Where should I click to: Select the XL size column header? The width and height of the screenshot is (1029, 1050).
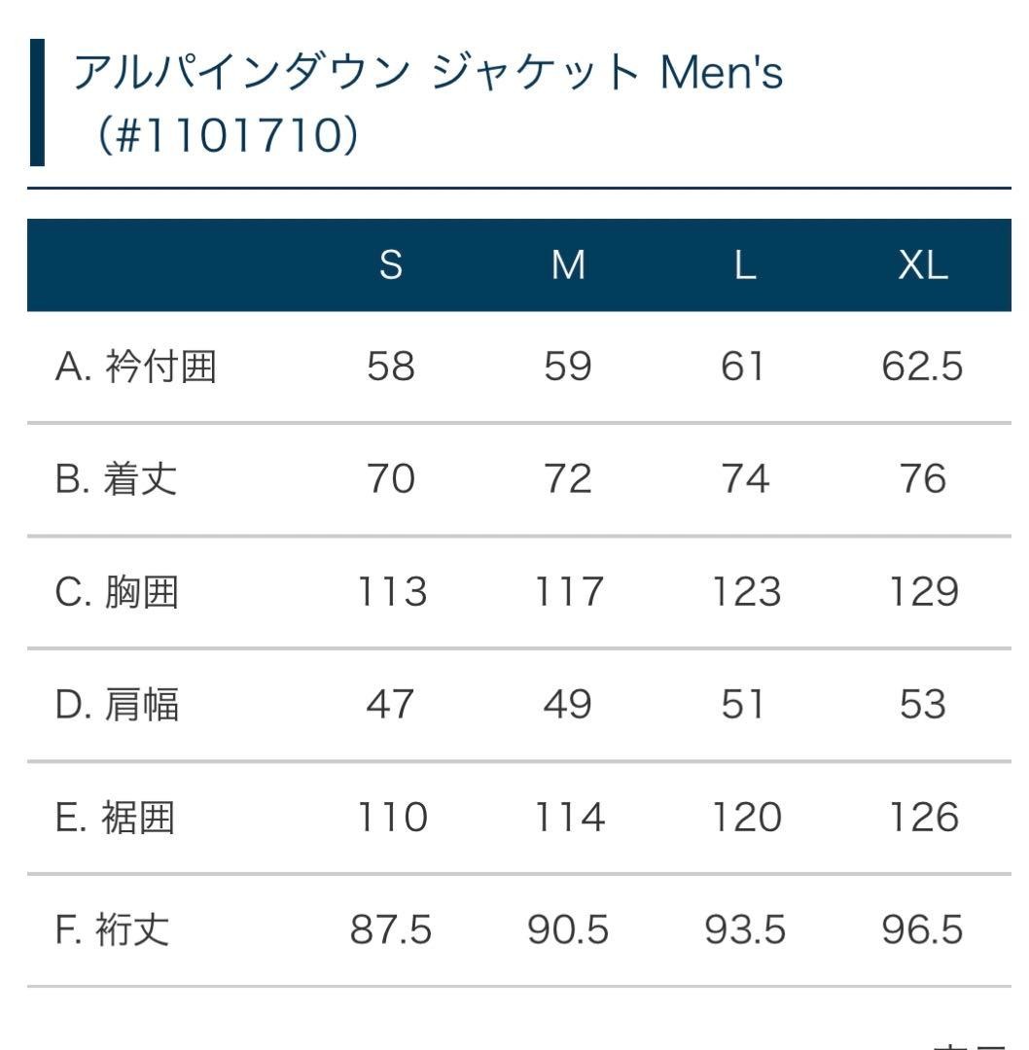922,265
